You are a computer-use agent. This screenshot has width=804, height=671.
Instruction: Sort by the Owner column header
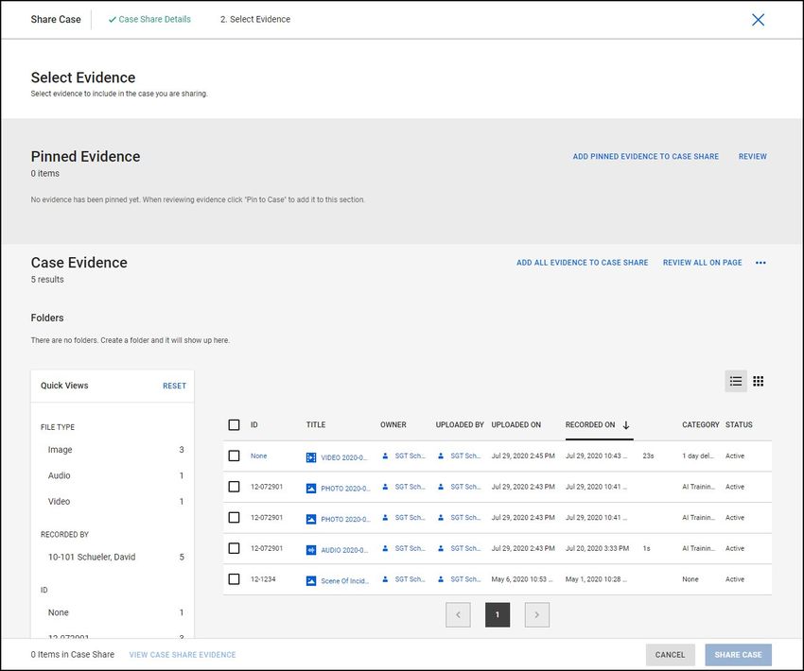[393, 424]
